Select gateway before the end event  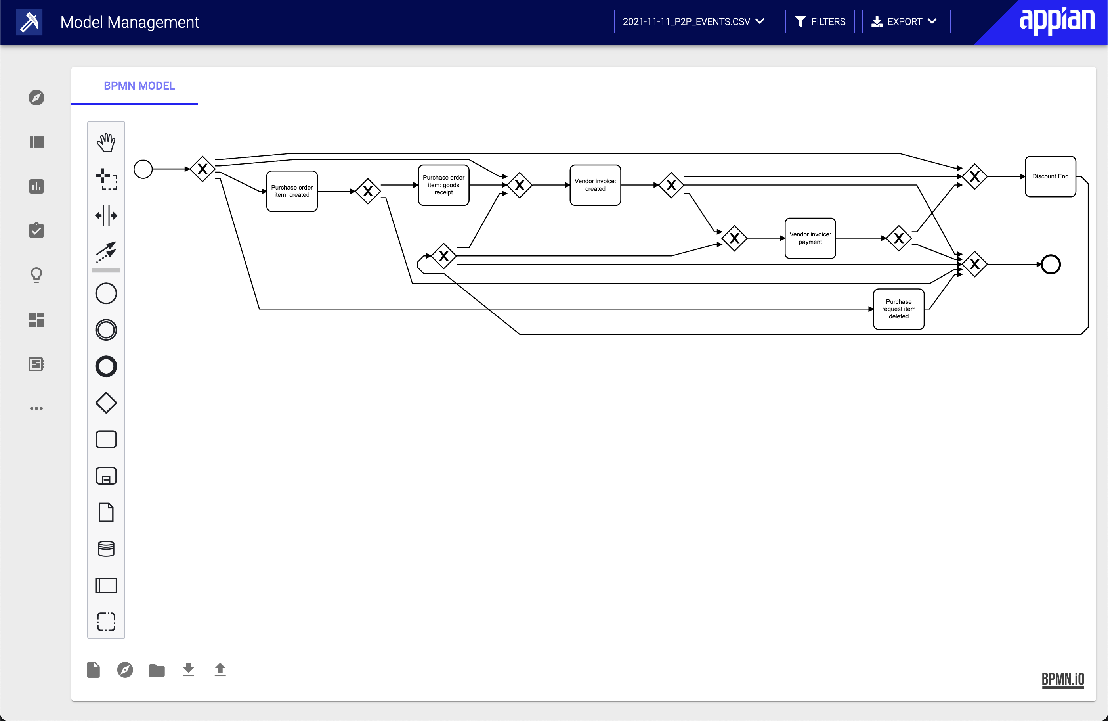tap(975, 265)
